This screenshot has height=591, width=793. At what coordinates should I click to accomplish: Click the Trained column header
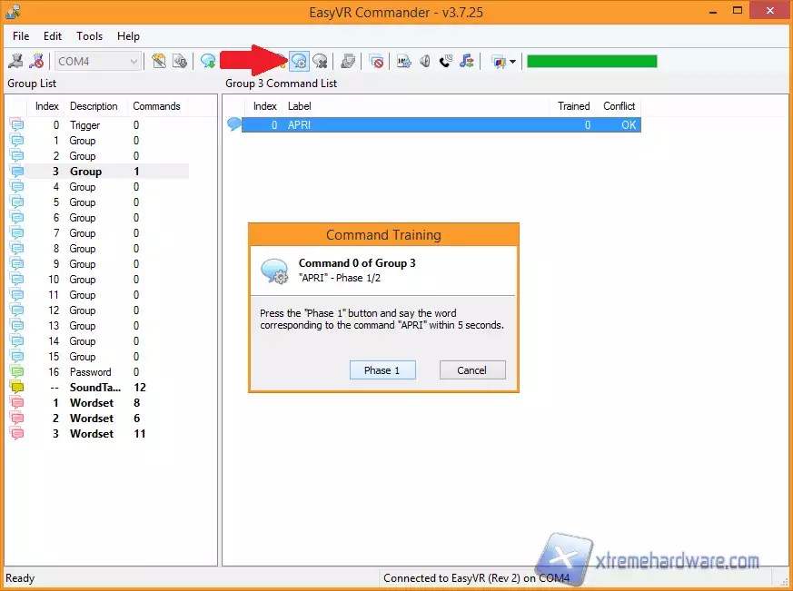point(573,106)
